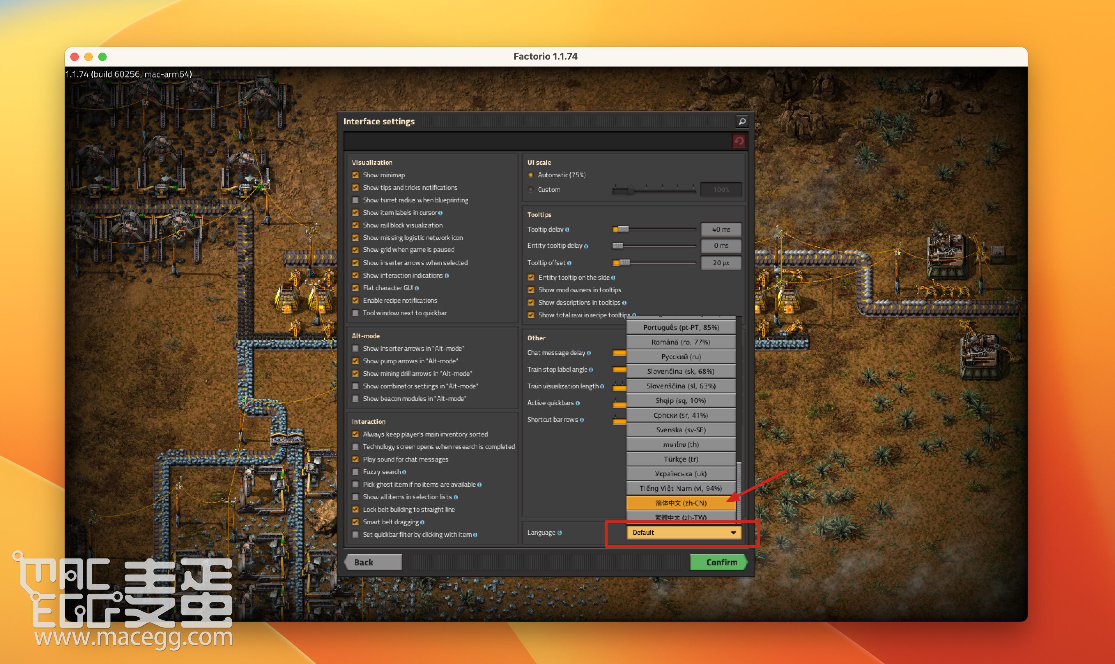
Task: Choose Türkçe (tr) language
Action: (x=681, y=459)
